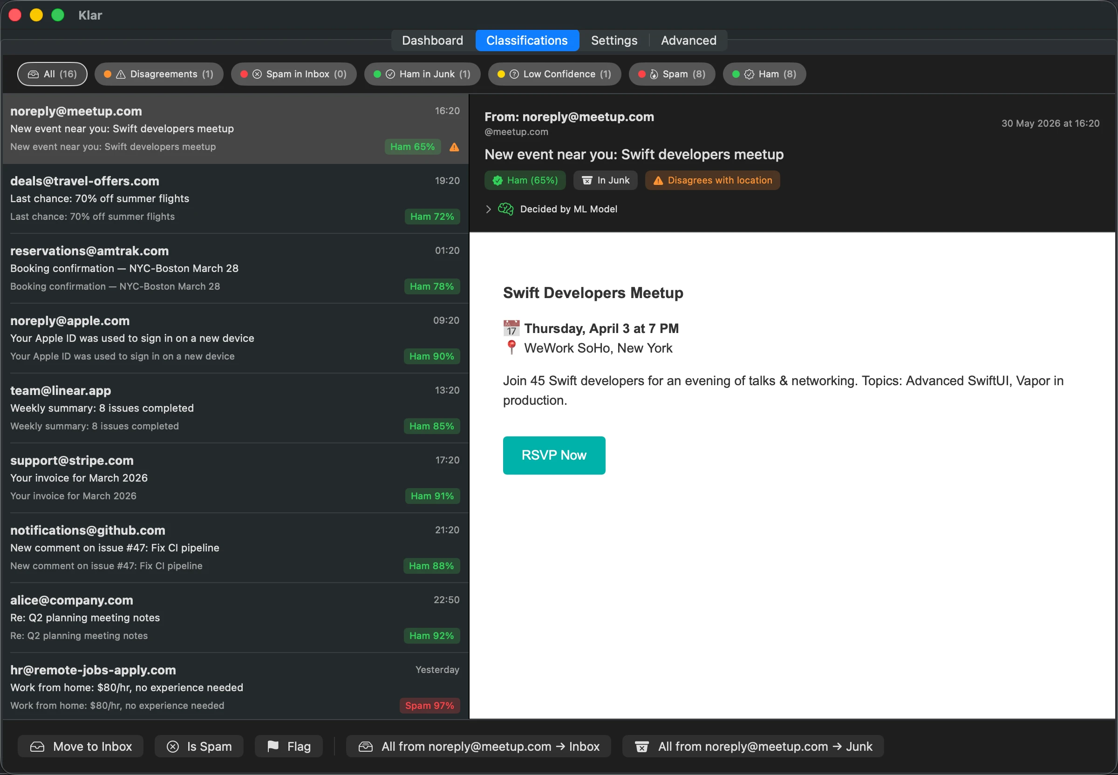Select the noreply@meetup.com message
The image size is (1118, 775).
click(x=236, y=129)
